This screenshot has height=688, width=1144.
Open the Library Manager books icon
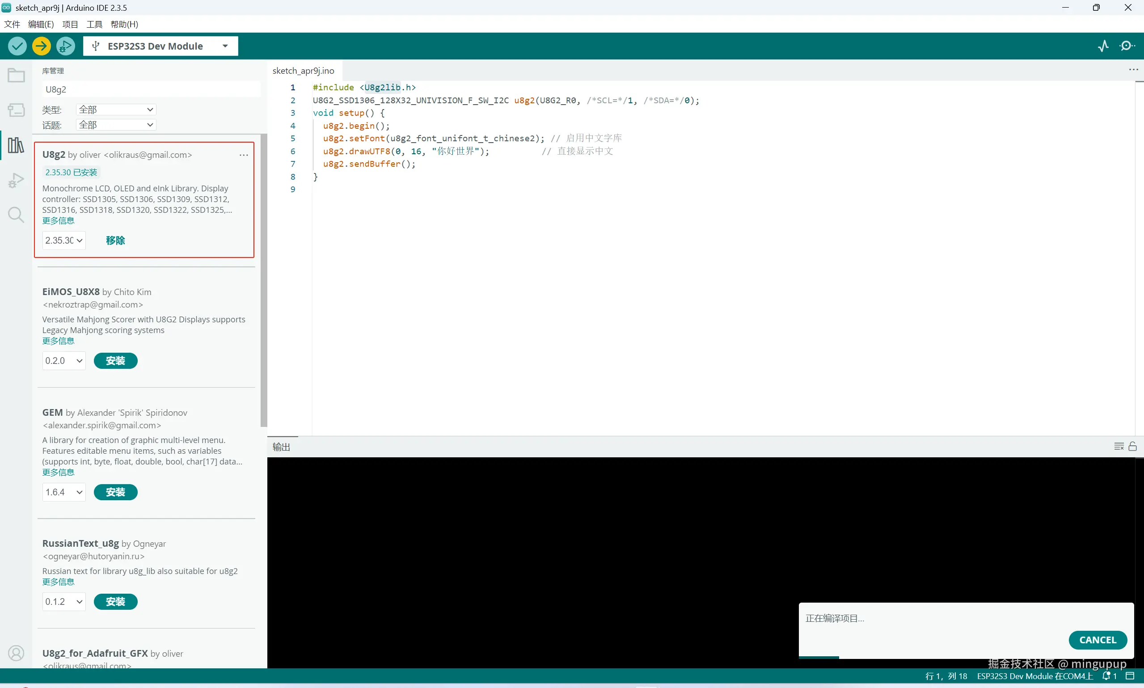(16, 145)
